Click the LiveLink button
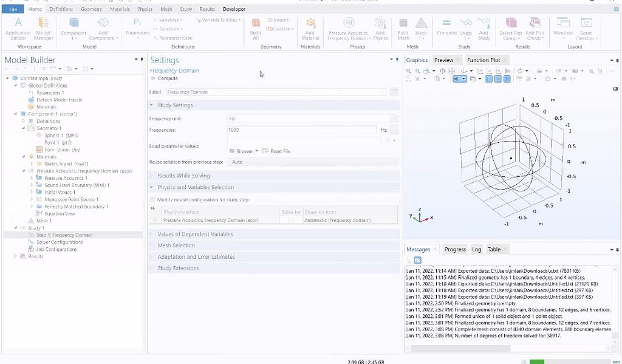The width and height of the screenshot is (622, 364). [x=279, y=29]
